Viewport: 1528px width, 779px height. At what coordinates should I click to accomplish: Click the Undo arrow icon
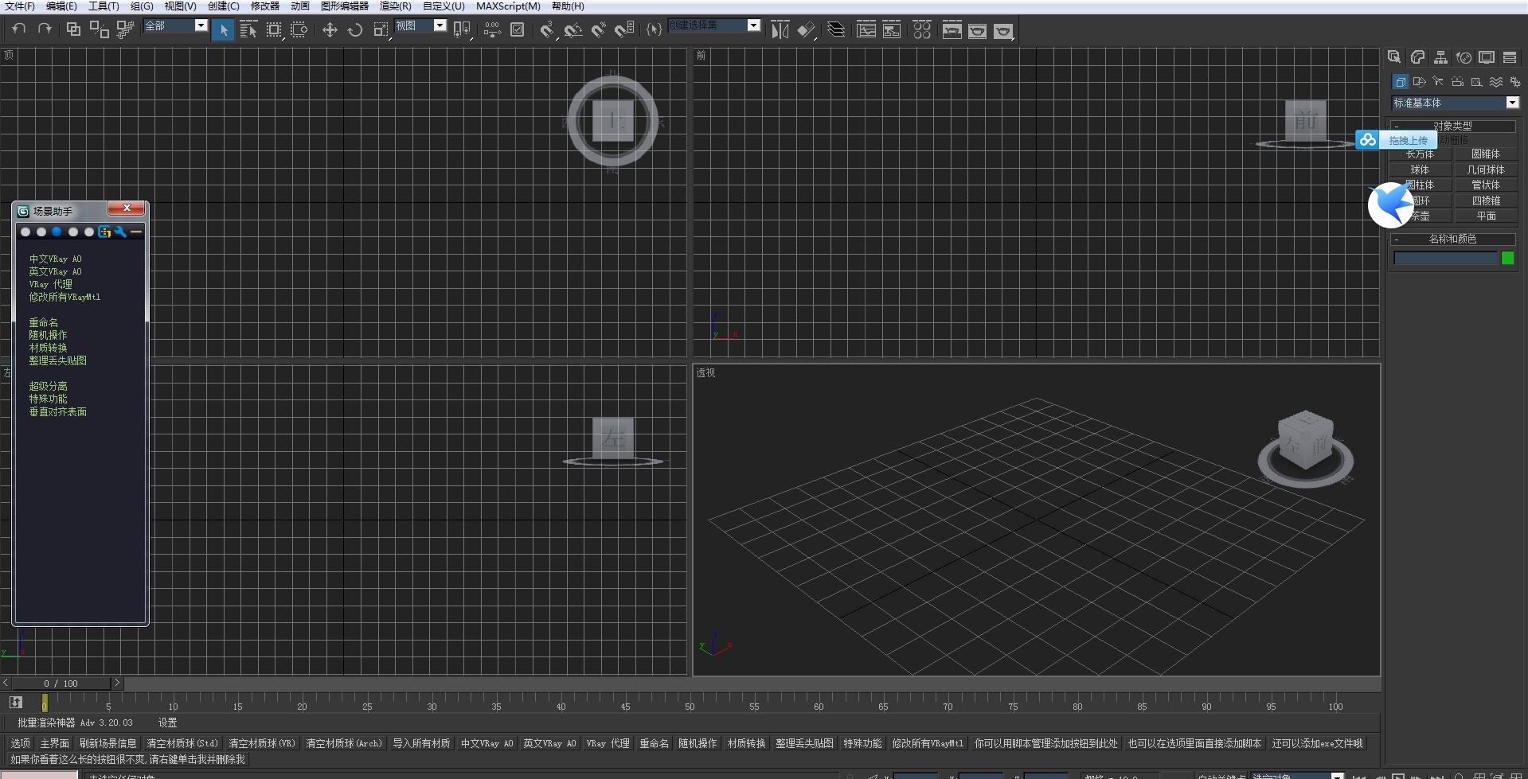tap(19, 29)
